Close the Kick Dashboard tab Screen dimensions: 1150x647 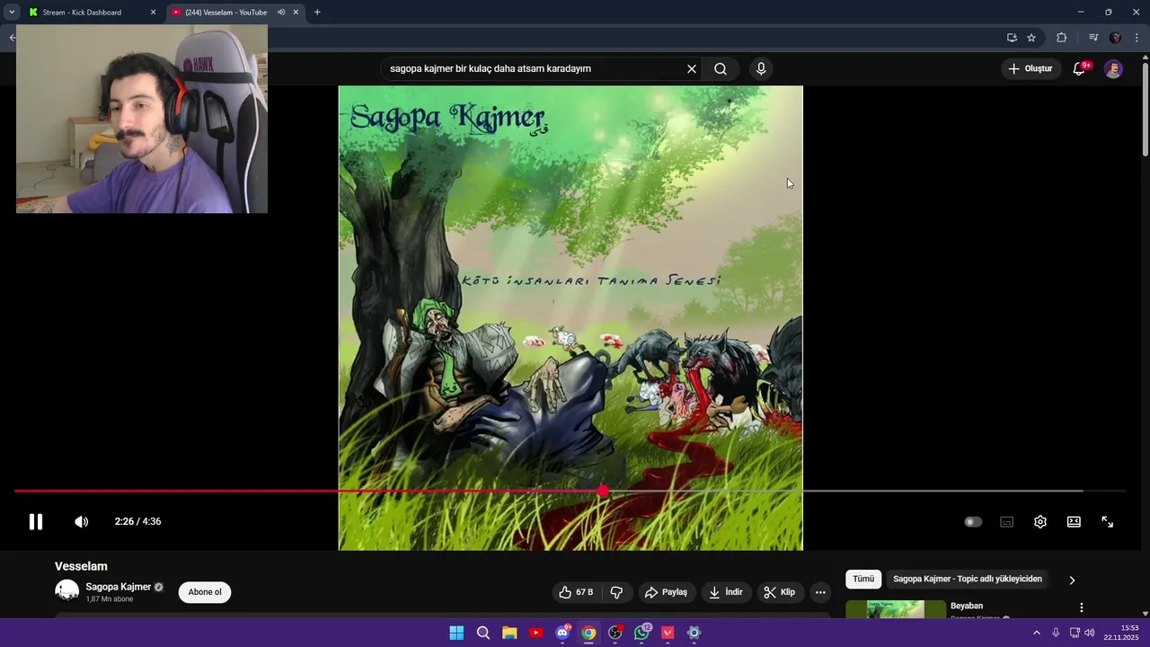click(153, 13)
